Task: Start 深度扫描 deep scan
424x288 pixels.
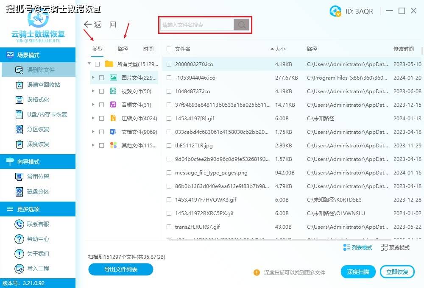Action: (x=358, y=272)
